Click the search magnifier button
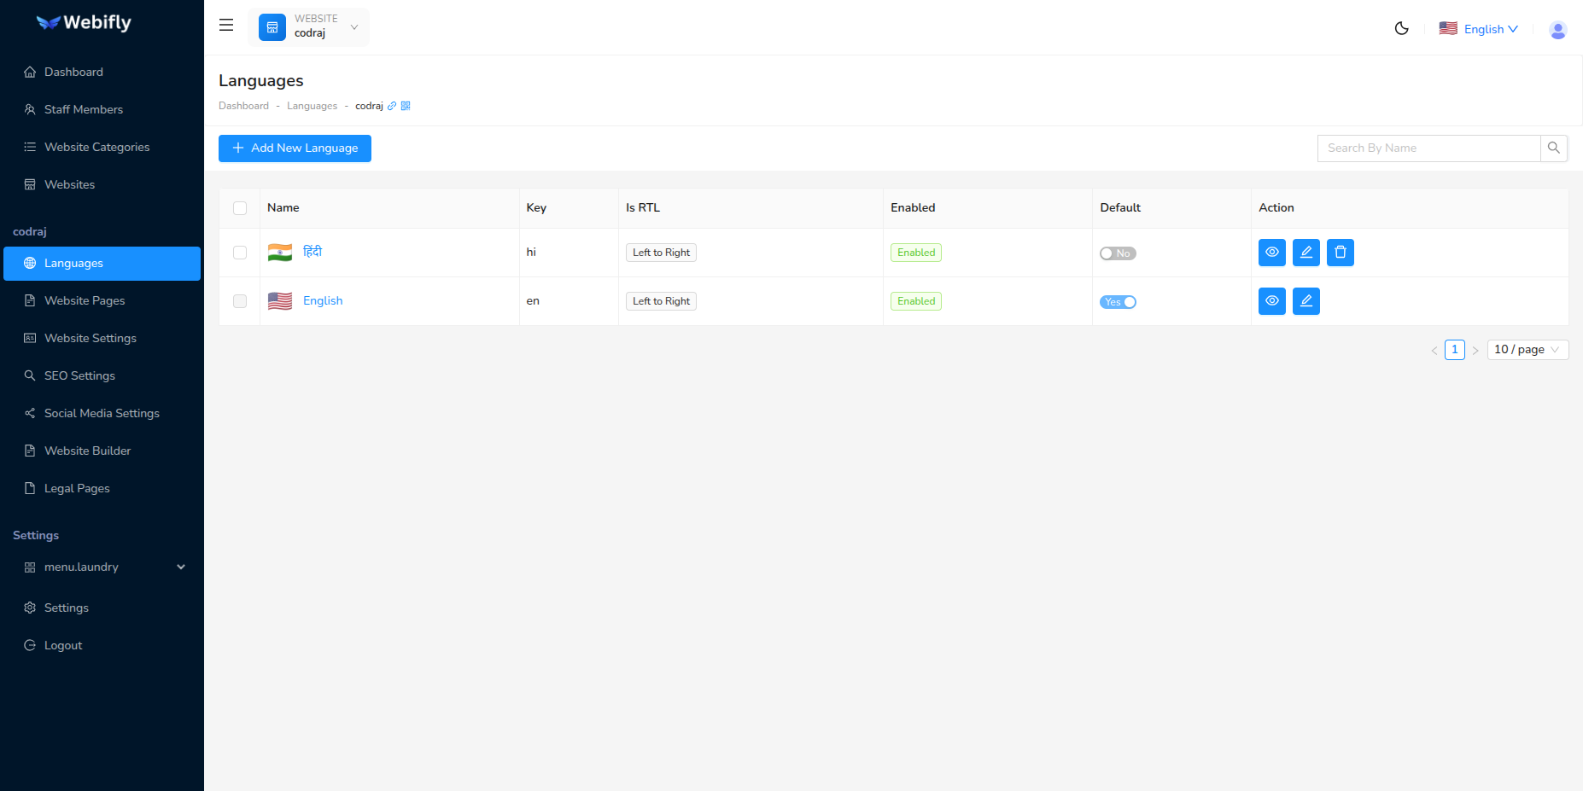Screen dimensions: 1583x791 pos(1553,148)
